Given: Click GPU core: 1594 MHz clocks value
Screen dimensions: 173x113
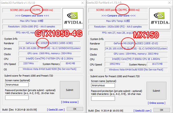Looking at the screenshot, I should click(136, 54).
